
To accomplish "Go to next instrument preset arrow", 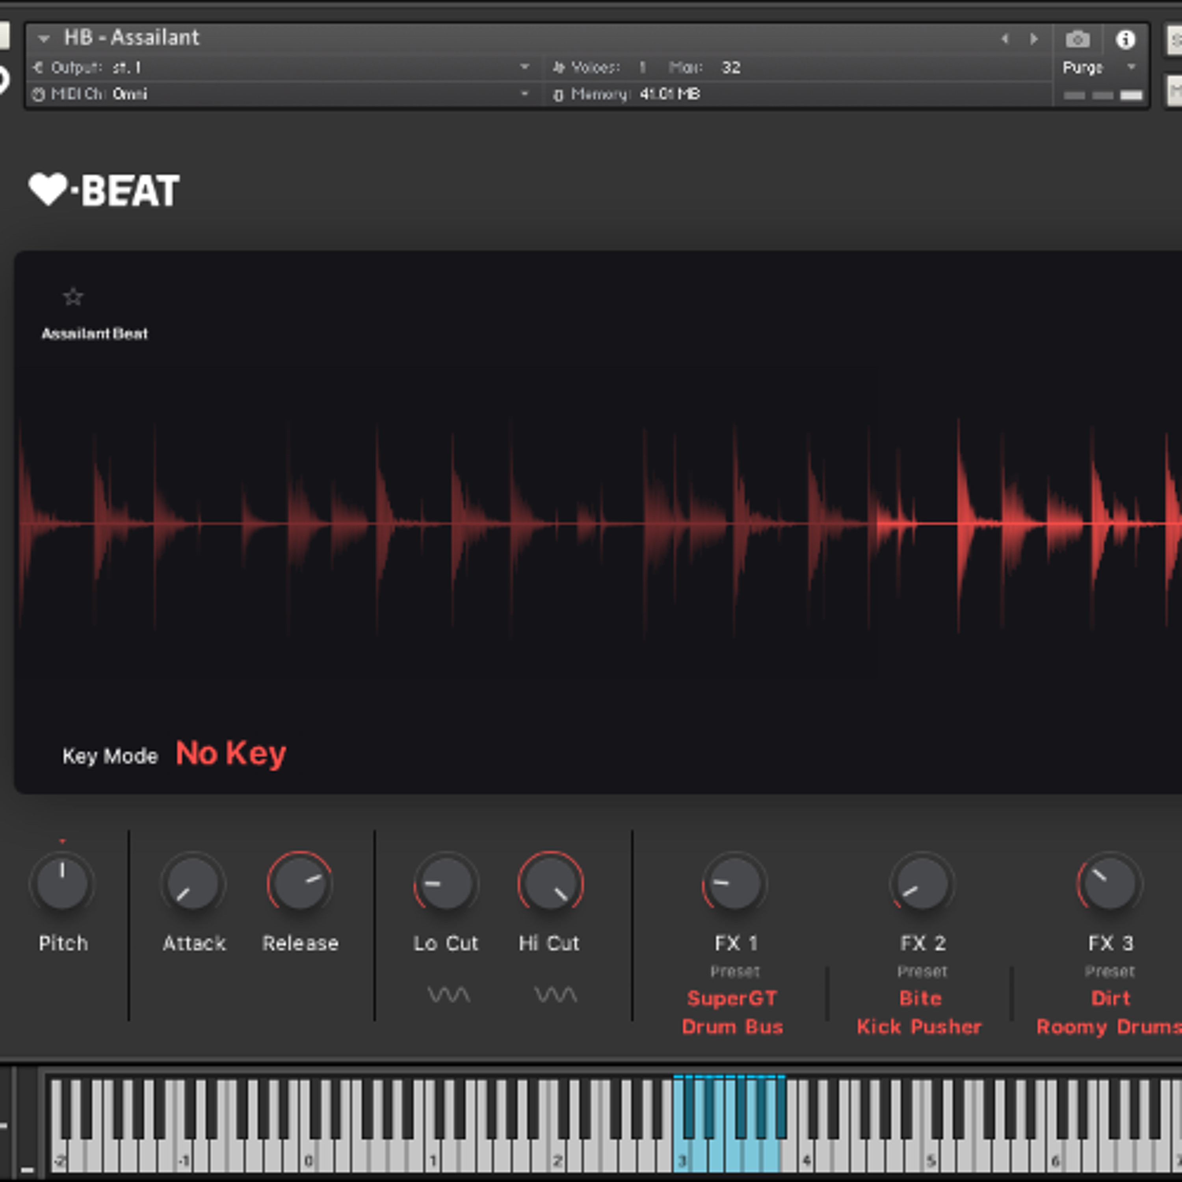I will click(x=1034, y=39).
